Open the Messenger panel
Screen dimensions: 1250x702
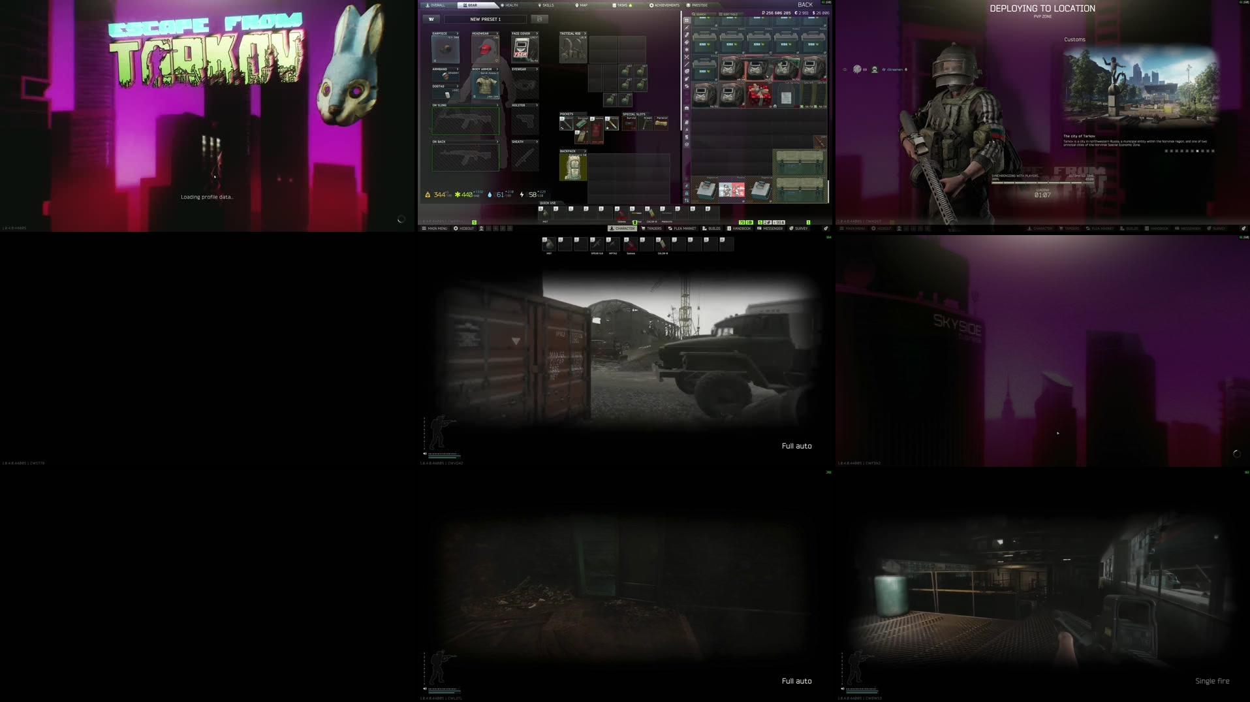[771, 229]
